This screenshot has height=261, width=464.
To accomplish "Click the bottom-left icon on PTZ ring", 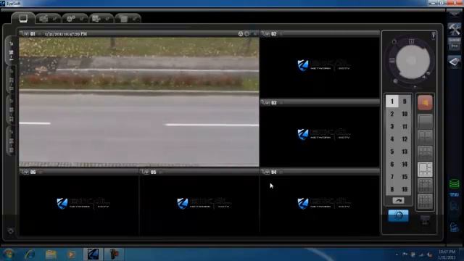I will click(x=395, y=81).
